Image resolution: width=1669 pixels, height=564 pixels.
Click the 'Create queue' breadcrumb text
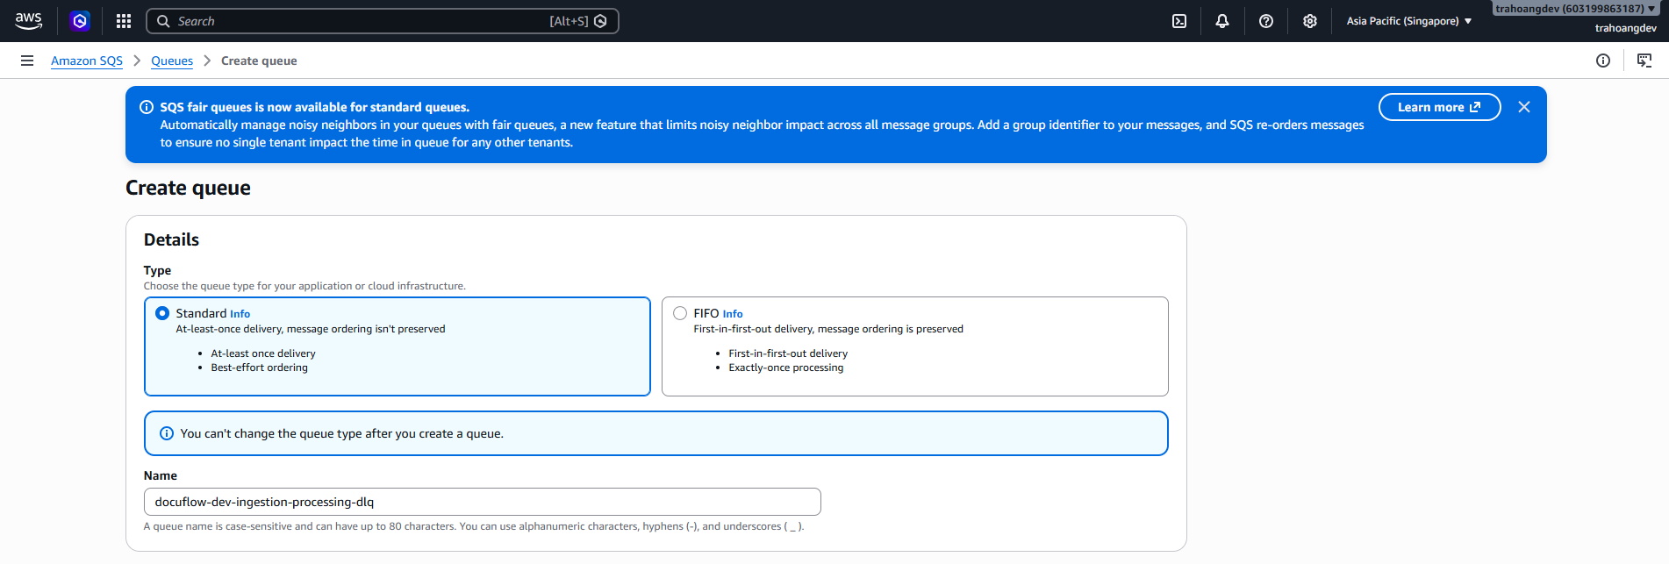click(x=259, y=61)
